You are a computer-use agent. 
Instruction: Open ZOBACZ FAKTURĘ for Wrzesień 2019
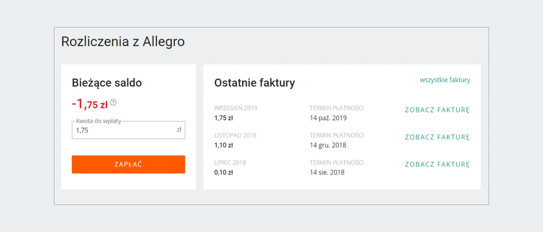click(437, 110)
